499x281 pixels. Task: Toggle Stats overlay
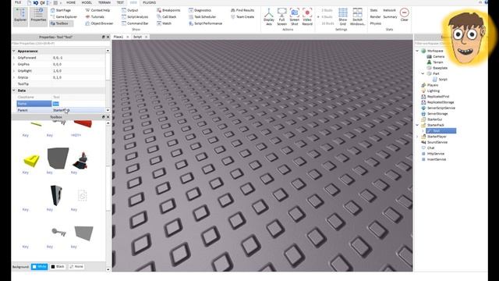[373, 10]
